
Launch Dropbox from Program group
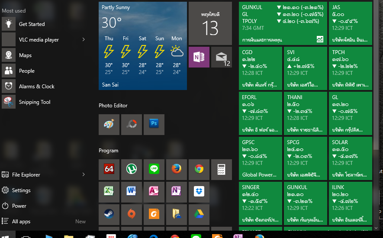tap(199, 192)
